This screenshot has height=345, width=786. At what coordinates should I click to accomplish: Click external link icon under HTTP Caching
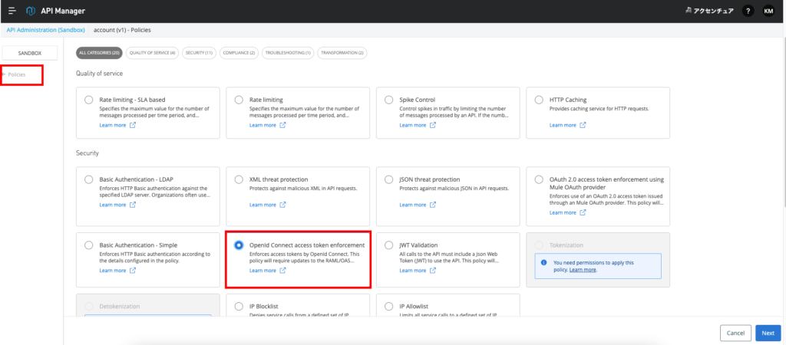tap(583, 125)
